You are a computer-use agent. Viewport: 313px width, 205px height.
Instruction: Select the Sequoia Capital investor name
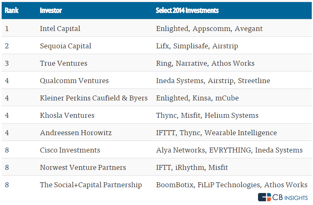[66, 46]
